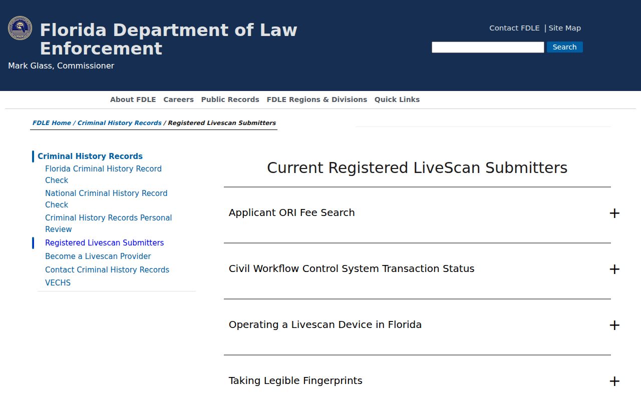641x400 pixels.
Task: Click Registered Livescan Submitters breadcrumb text
Action: [222, 122]
